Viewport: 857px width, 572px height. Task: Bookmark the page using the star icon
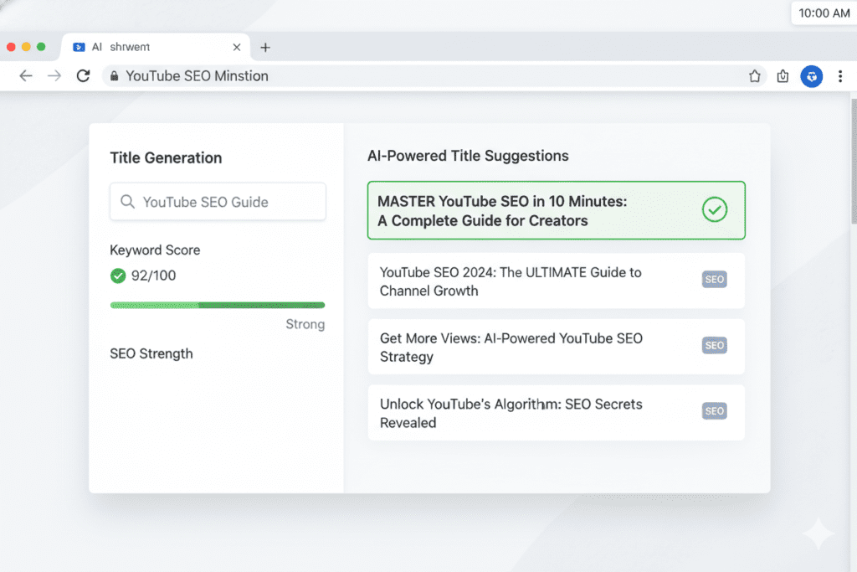754,75
